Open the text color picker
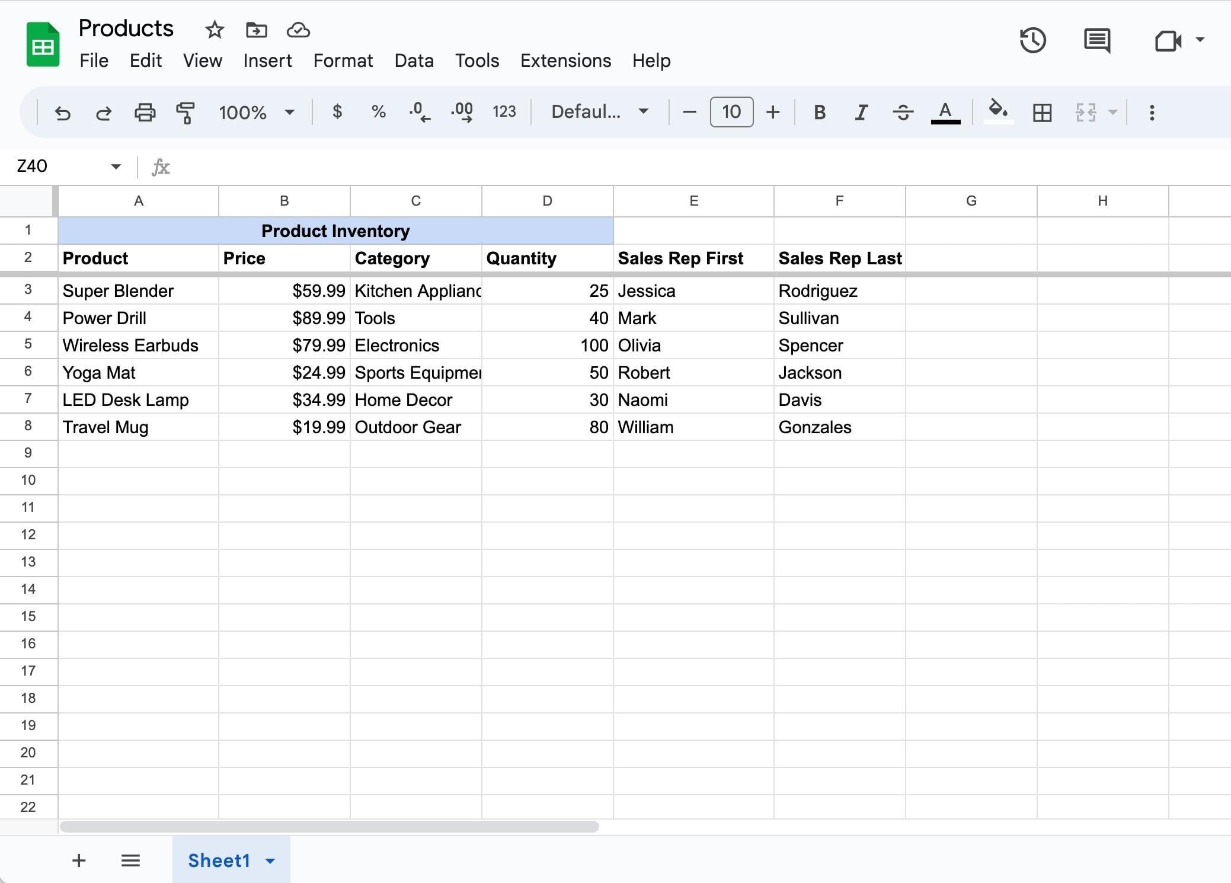 (x=945, y=112)
